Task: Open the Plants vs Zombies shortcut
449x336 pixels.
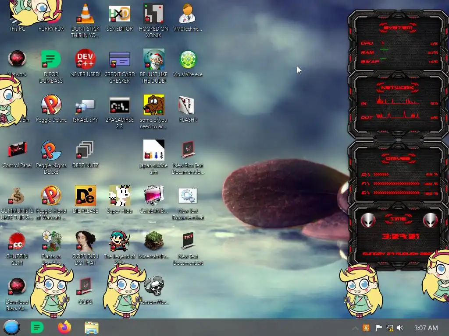Action: click(51, 241)
